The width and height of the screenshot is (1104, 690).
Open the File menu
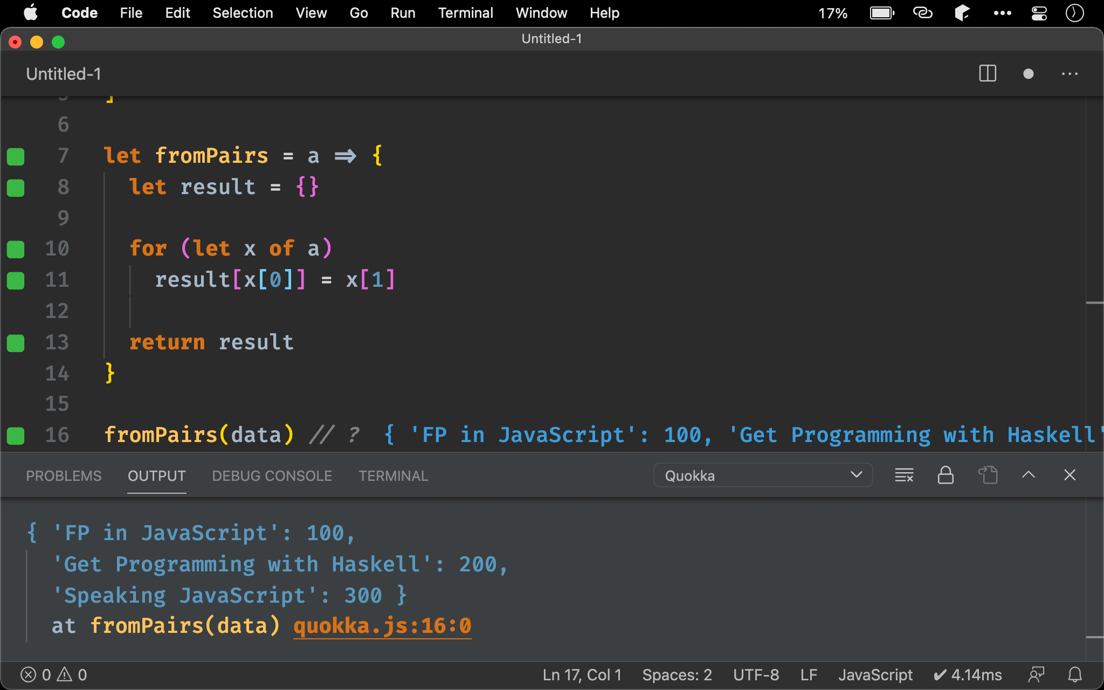tap(131, 13)
